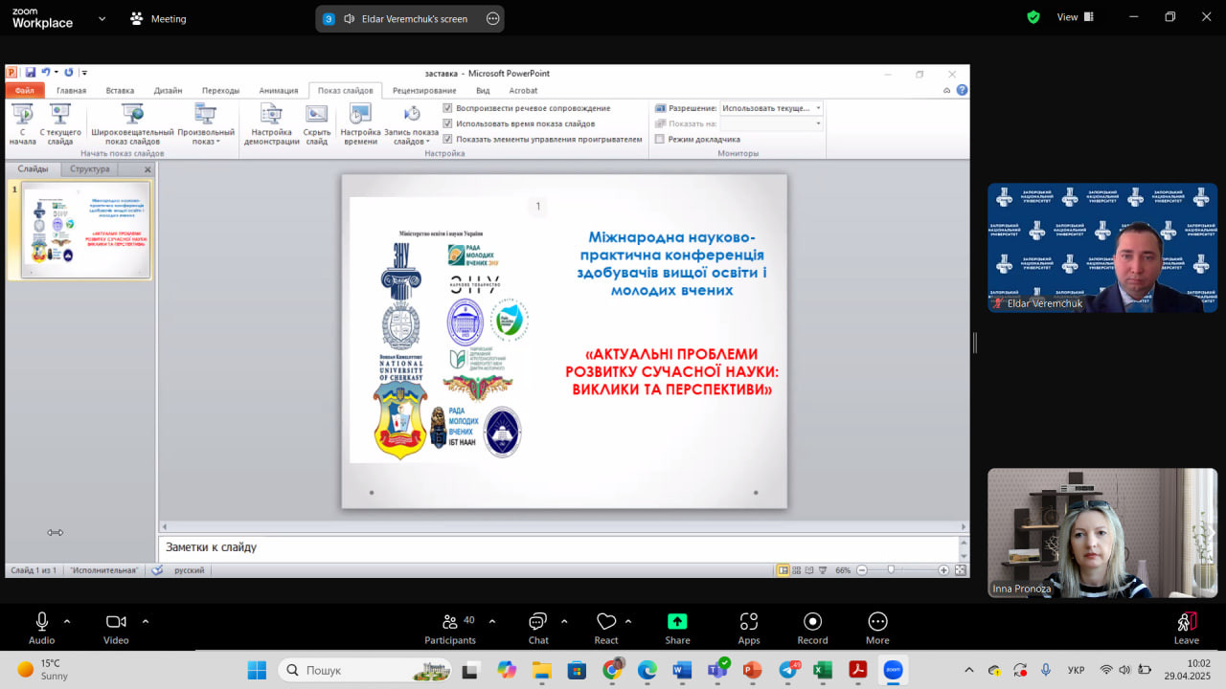
Task: Click the Leave meeting icon
Action: pyautogui.click(x=1187, y=622)
